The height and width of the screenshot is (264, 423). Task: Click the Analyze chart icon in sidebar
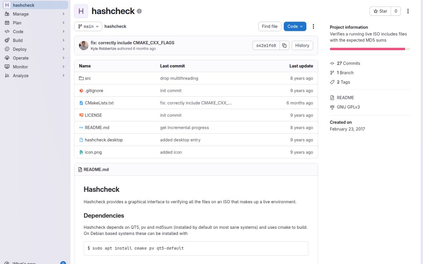tap(7, 76)
